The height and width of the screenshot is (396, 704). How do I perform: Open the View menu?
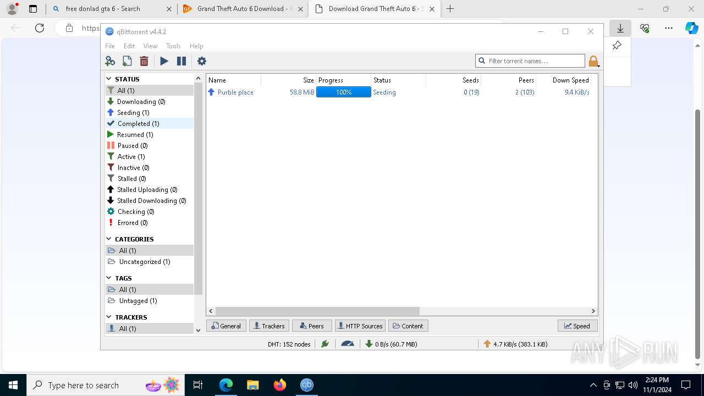point(150,46)
